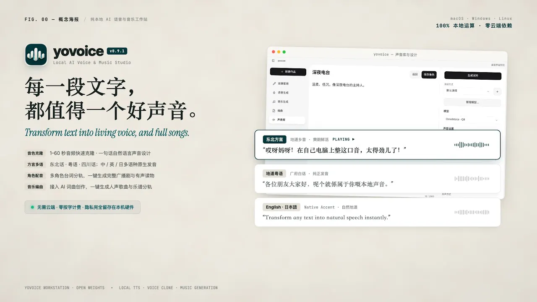Click the microphone icon for 语音生成
The width and height of the screenshot is (537, 302).
[x=274, y=92]
